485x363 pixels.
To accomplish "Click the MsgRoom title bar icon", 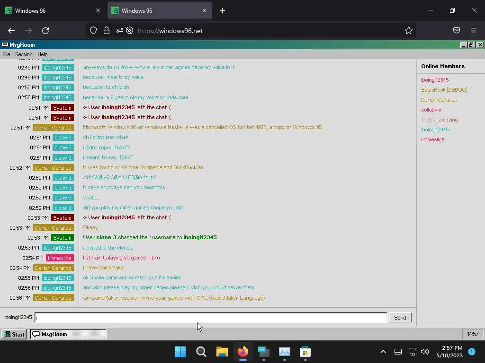I will tap(5, 45).
